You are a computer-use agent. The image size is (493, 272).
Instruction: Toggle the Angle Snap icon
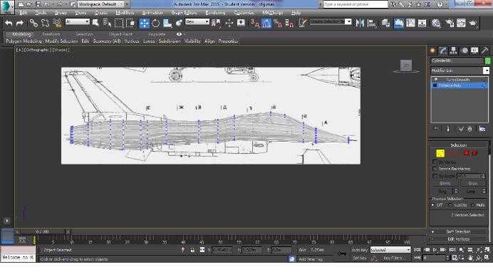[266, 23]
